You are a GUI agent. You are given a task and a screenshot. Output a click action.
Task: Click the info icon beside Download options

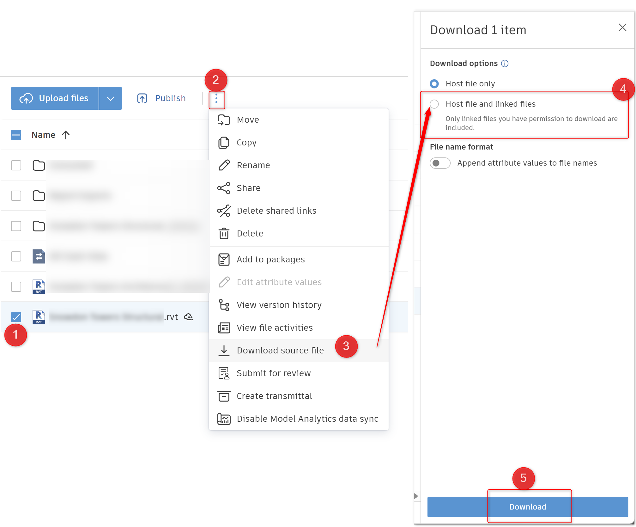point(505,64)
